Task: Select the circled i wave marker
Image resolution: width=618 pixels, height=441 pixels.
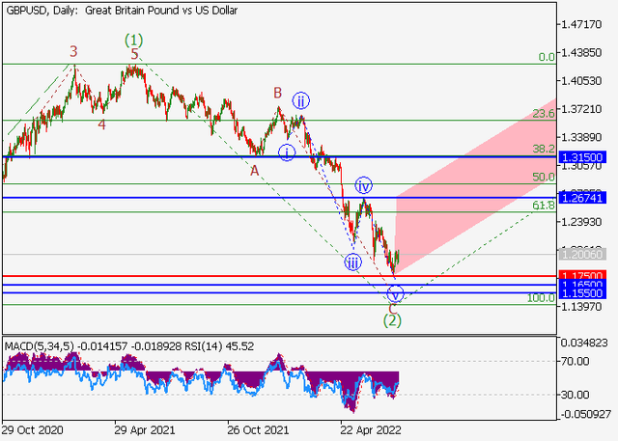Action: tap(287, 152)
